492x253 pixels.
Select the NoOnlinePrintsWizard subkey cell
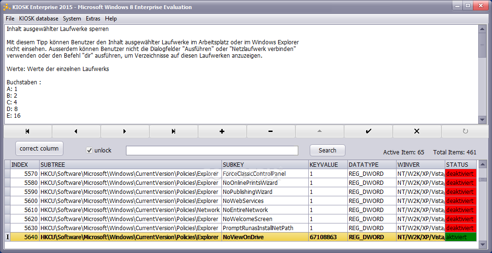pos(265,182)
